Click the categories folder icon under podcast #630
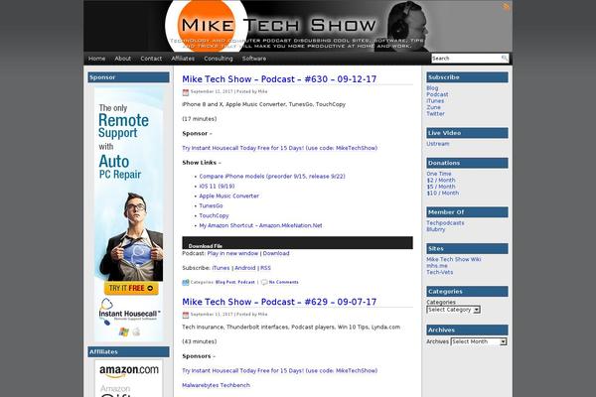The image size is (596, 397). [x=186, y=282]
